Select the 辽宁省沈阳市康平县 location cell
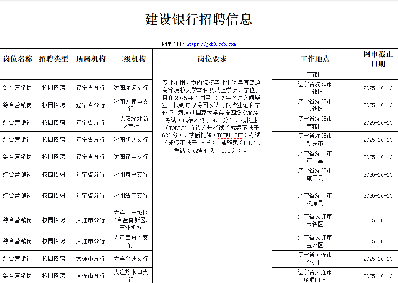This screenshot has width=398, height=283. click(315, 174)
